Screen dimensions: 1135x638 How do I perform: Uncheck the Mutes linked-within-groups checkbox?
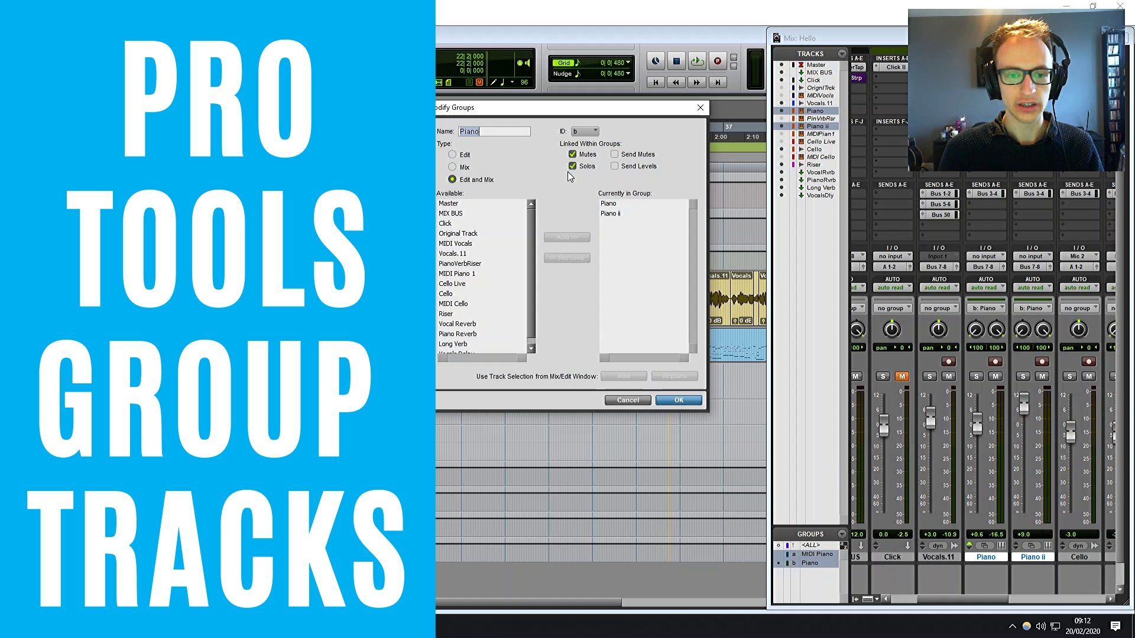pos(572,154)
